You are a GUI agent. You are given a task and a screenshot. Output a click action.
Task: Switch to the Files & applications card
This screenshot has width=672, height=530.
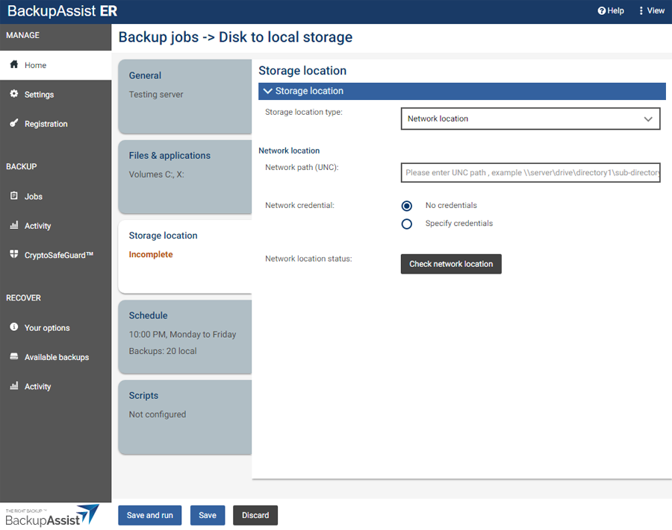(x=184, y=177)
